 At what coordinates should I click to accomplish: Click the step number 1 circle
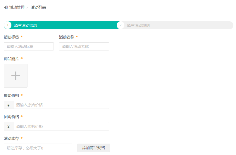8,25
